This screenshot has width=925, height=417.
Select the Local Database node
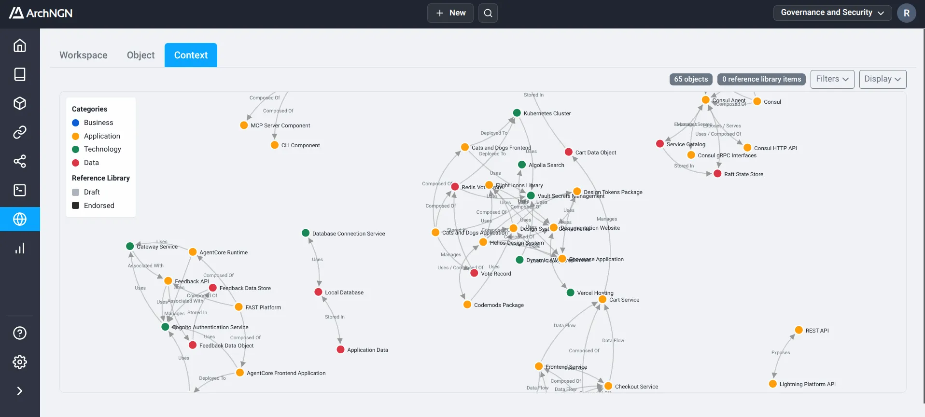pos(319,292)
